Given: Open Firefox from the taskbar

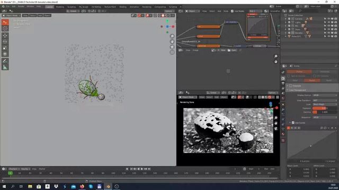Looking at the screenshot, I should click(82, 186).
